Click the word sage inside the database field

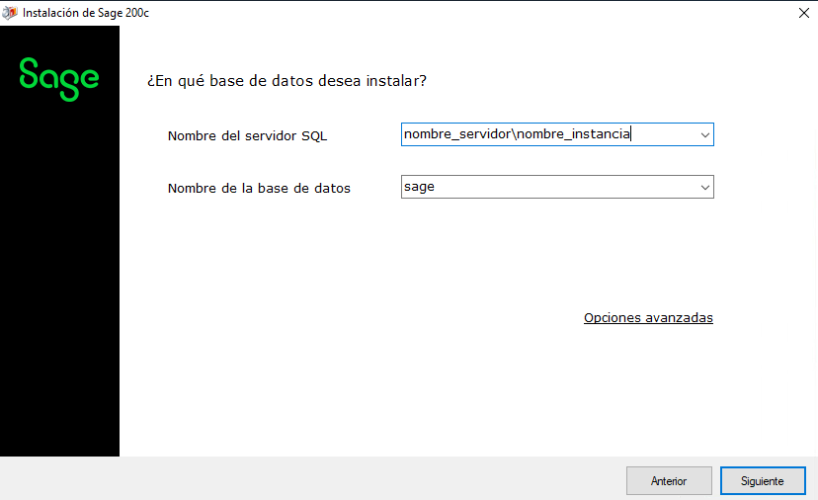click(x=420, y=187)
